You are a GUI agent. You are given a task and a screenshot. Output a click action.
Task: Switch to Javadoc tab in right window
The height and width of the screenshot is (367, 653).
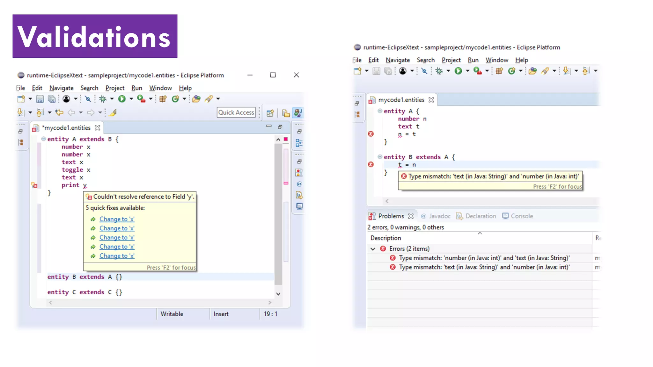(436, 216)
